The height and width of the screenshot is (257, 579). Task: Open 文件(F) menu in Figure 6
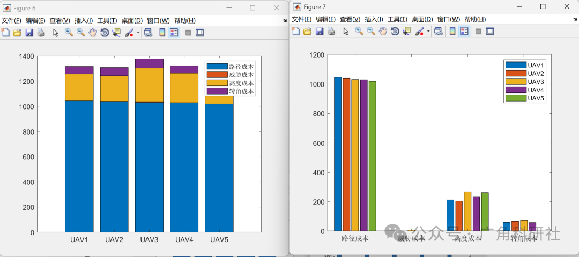[x=11, y=21]
